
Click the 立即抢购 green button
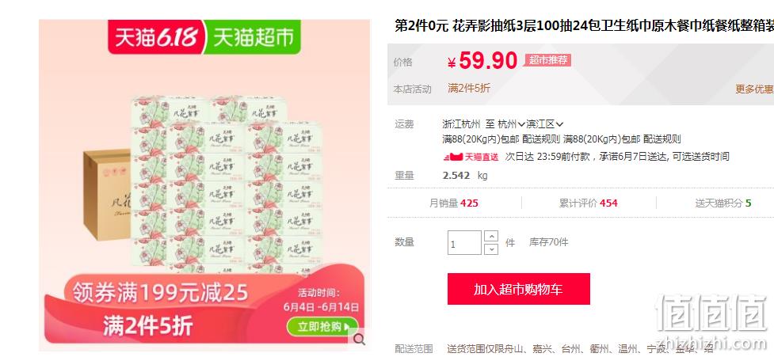coord(322,326)
